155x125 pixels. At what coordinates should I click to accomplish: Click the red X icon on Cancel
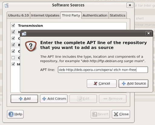tap(95, 83)
